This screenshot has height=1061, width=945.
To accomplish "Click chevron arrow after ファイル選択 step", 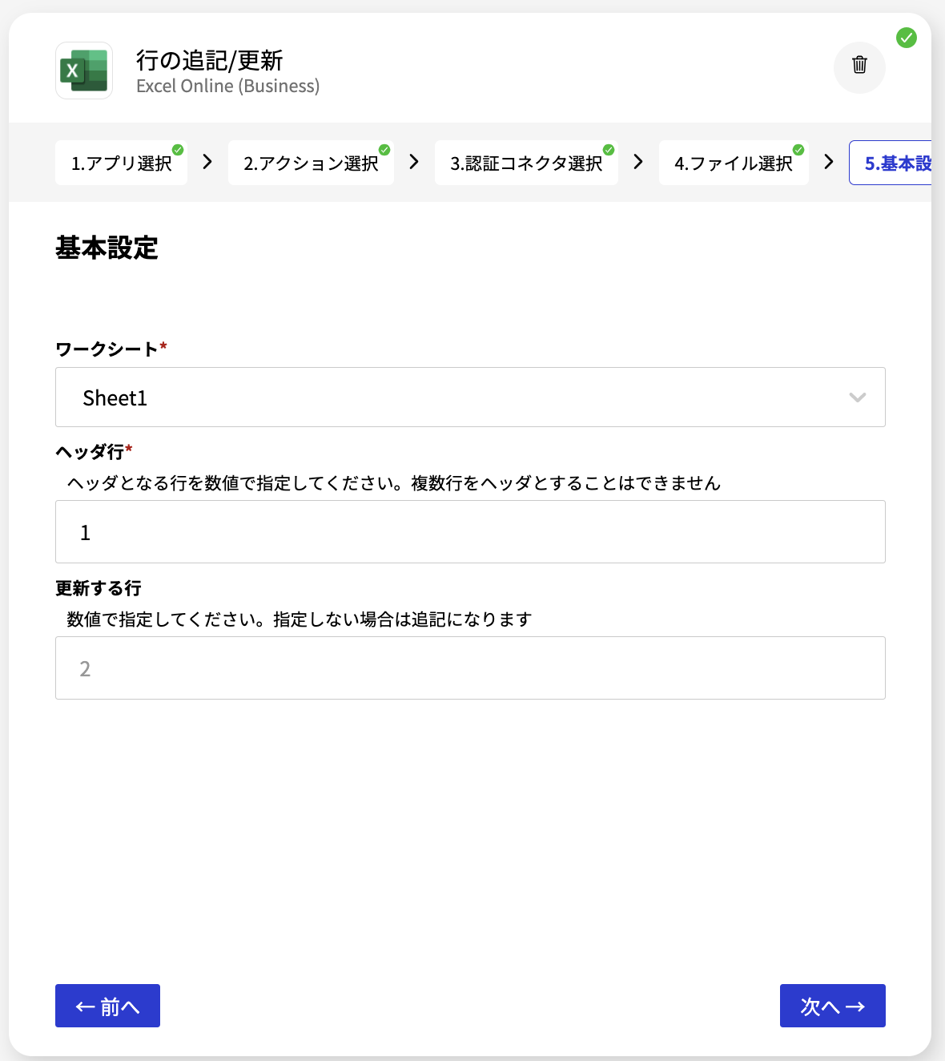I will click(829, 162).
